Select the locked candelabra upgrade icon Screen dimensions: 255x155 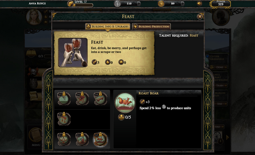click(x=64, y=139)
